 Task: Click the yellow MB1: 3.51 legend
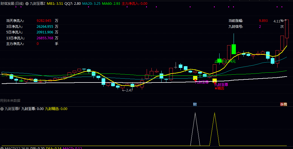[x=55, y=4]
